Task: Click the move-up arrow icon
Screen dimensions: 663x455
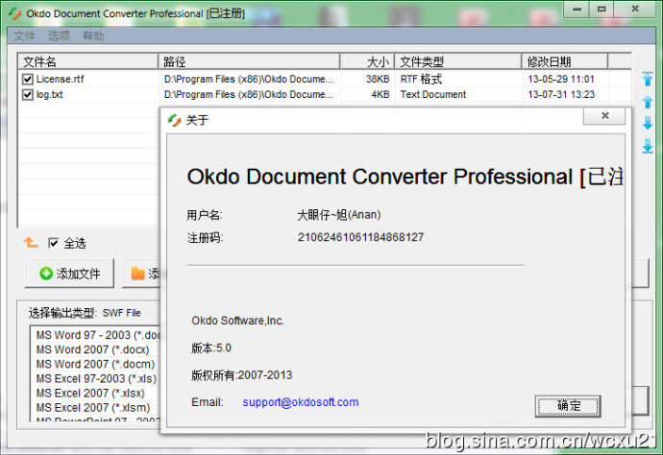Action: click(648, 102)
